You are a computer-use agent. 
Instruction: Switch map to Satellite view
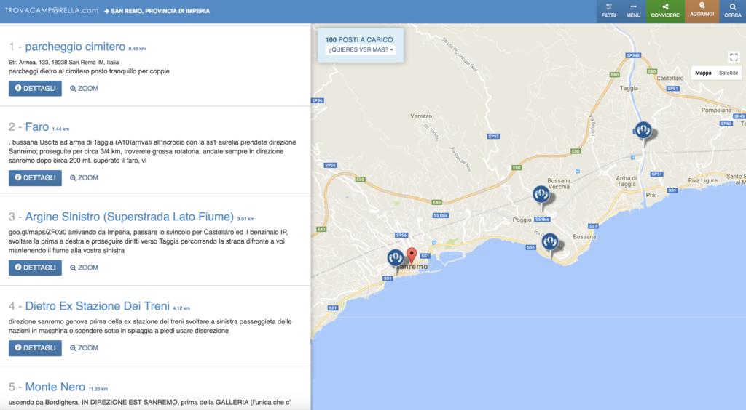(728, 73)
